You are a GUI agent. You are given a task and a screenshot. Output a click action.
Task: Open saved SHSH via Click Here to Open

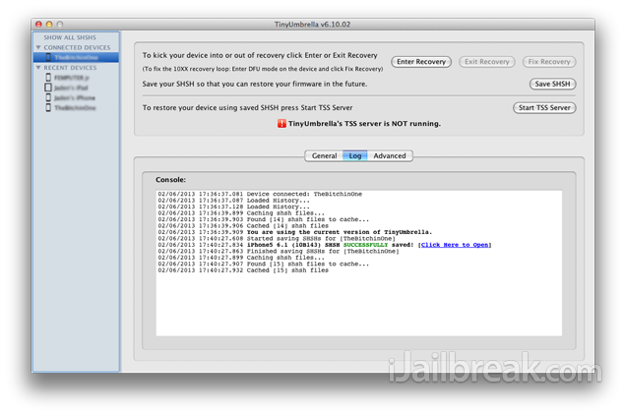455,245
